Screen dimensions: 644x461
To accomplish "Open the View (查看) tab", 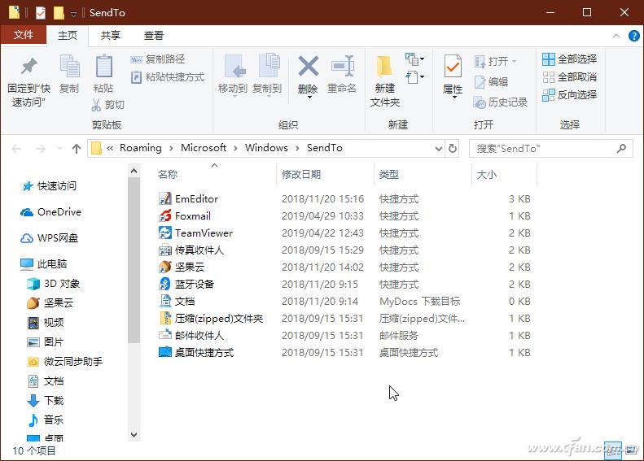I will [153, 35].
